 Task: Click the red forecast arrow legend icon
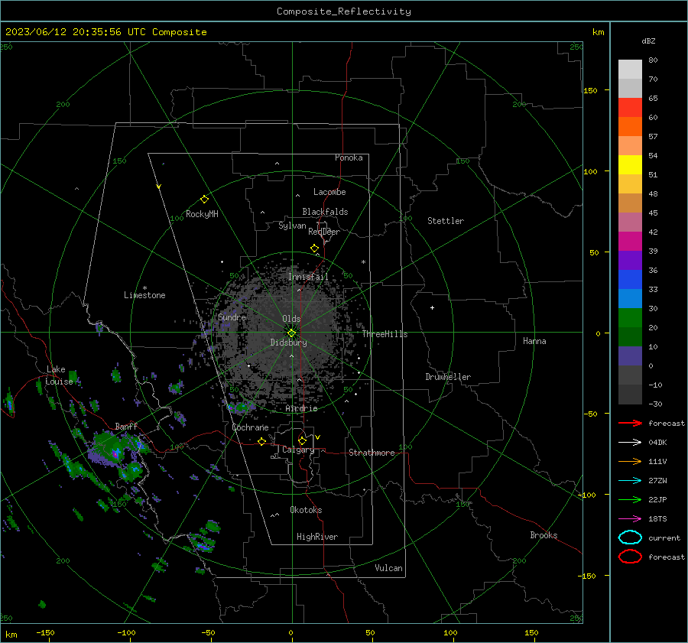point(630,423)
